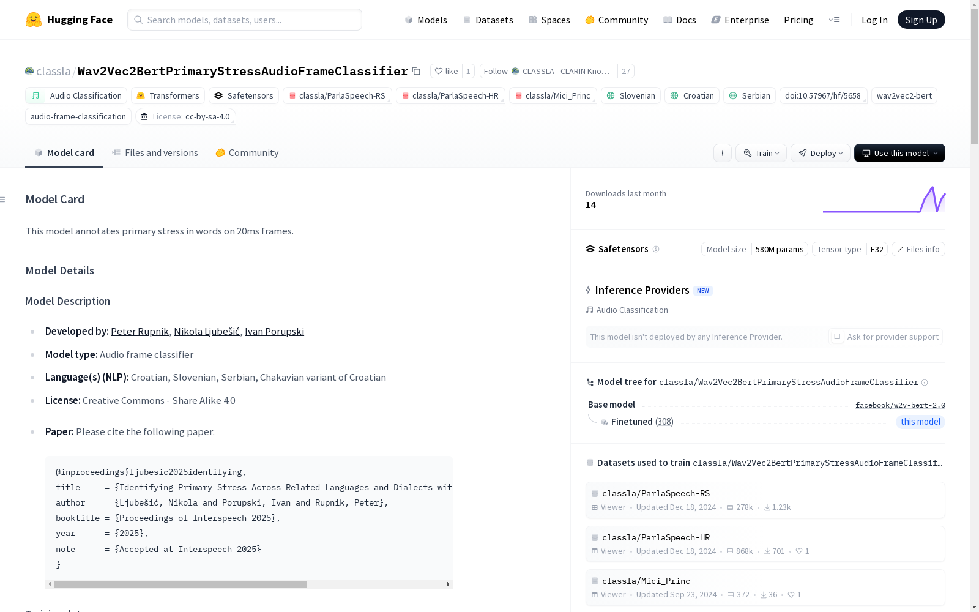Click the wav2vec2-bert tag
The image size is (979, 612).
click(904, 95)
